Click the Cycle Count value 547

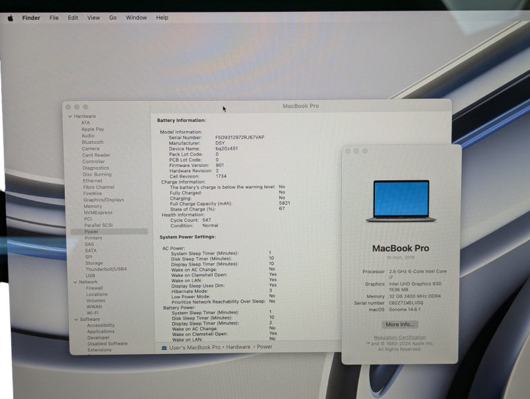(x=207, y=220)
